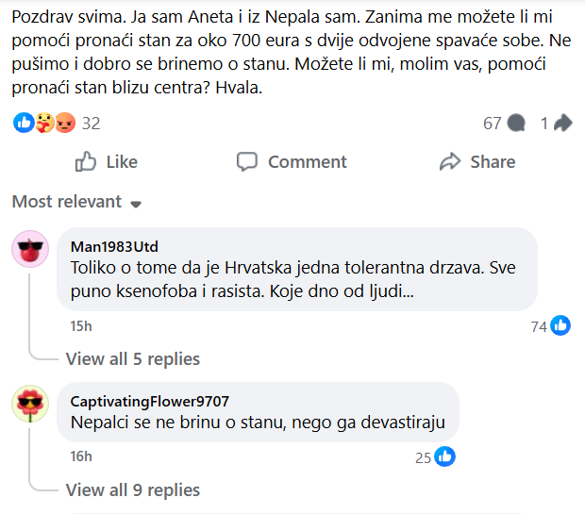Open the Most relevant sorting dropdown
The height and width of the screenshot is (514, 585).
[76, 202]
